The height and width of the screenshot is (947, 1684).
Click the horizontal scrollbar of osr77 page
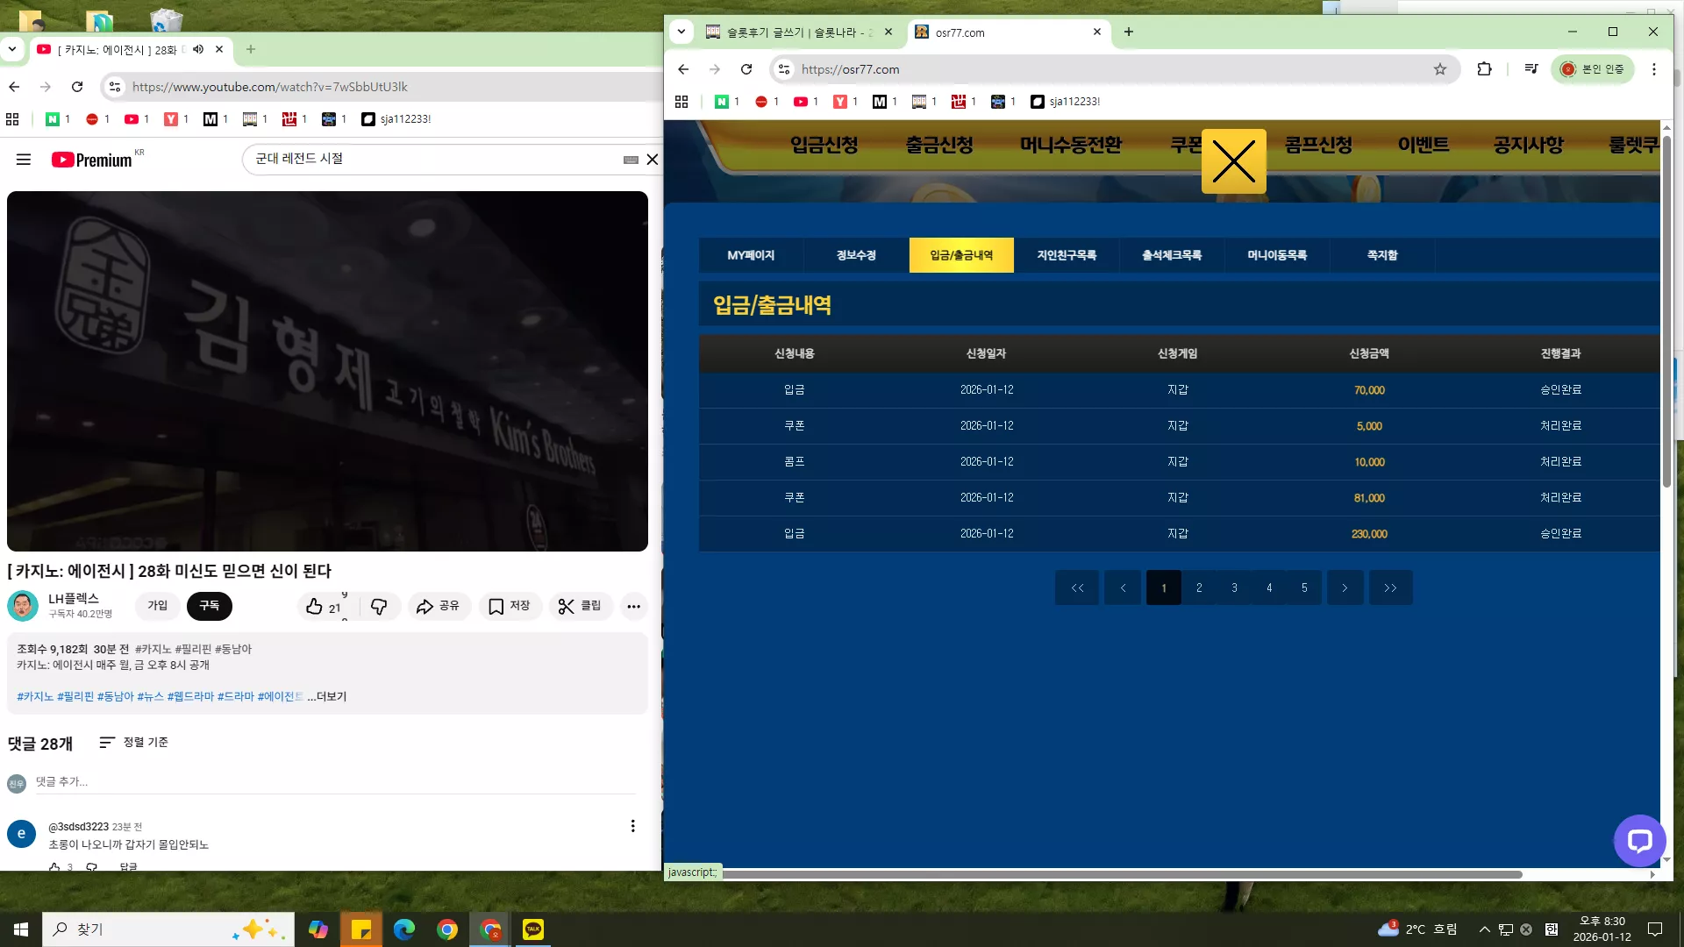coord(1122,874)
